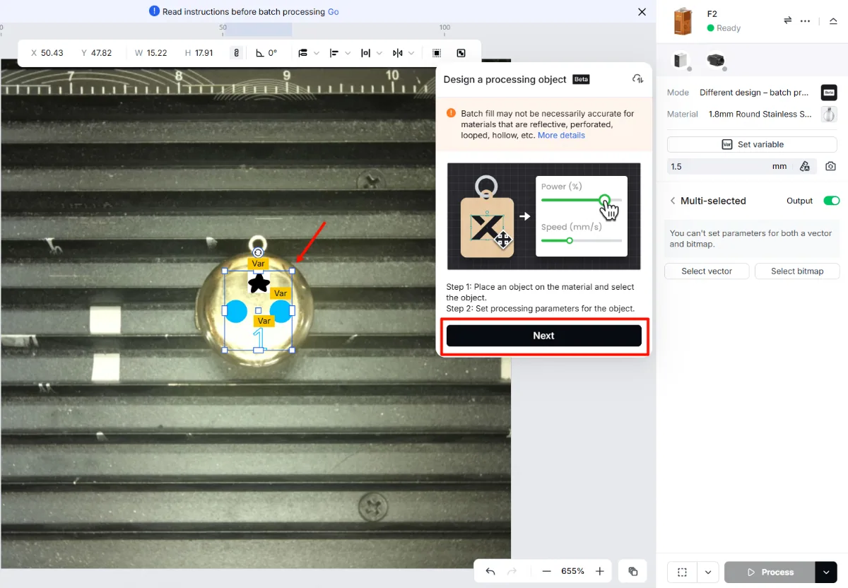
Task: Edit the X position field
Action: pos(47,53)
